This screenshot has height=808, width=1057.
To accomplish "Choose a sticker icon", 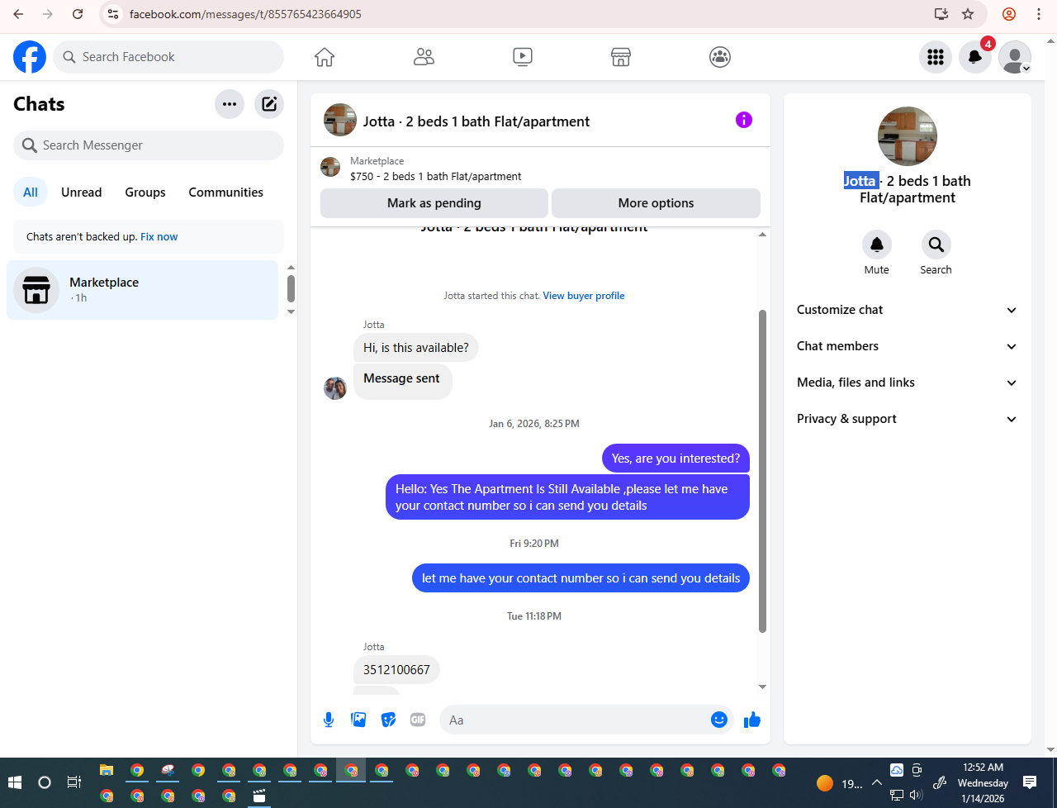I will click(388, 720).
